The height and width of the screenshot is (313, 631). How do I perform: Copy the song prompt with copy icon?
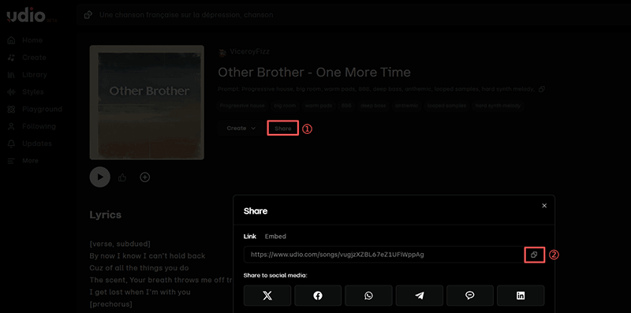(542, 89)
